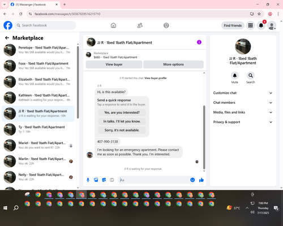The image size is (283, 226).
Task: Click the Marketplace listing thumbnail under header
Action: tap(88, 55)
